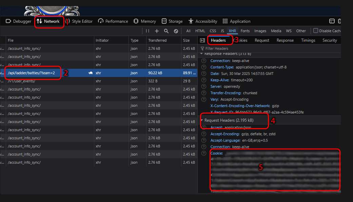Filter requests by WS
This screenshot has width=353, height=202.
pos(289,31)
